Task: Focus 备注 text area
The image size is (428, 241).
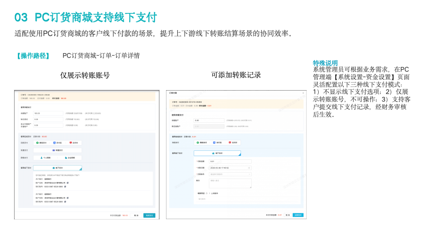Action: (230, 183)
